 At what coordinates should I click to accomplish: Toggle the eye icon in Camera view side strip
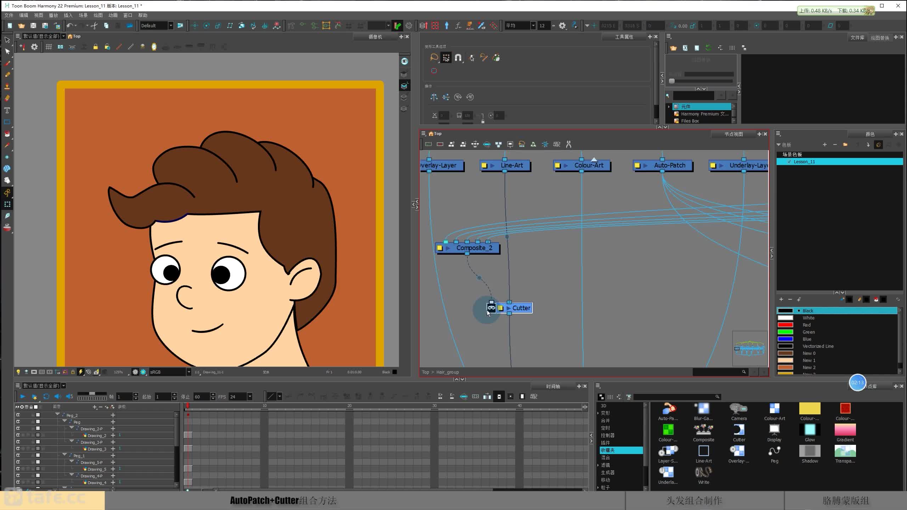coord(404,61)
